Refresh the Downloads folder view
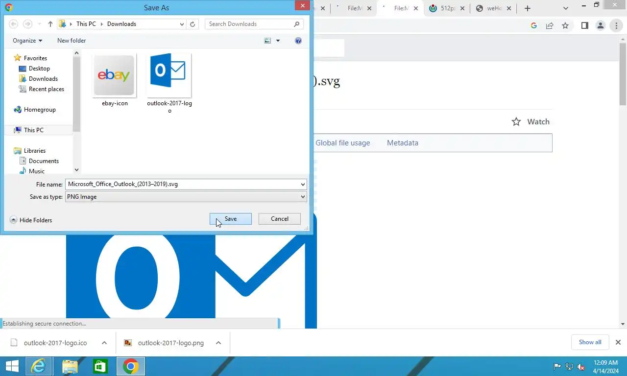The image size is (627, 376). tap(193, 24)
